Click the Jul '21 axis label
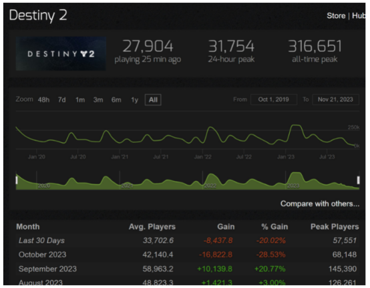 (161, 157)
